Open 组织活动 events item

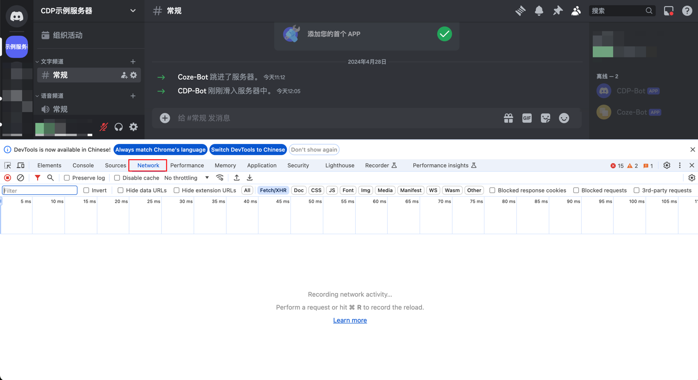click(x=90, y=35)
